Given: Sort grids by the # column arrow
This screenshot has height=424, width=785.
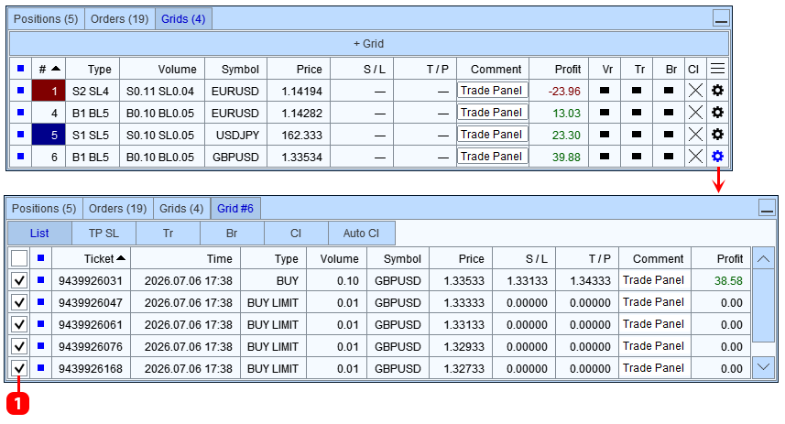Looking at the screenshot, I should point(56,69).
